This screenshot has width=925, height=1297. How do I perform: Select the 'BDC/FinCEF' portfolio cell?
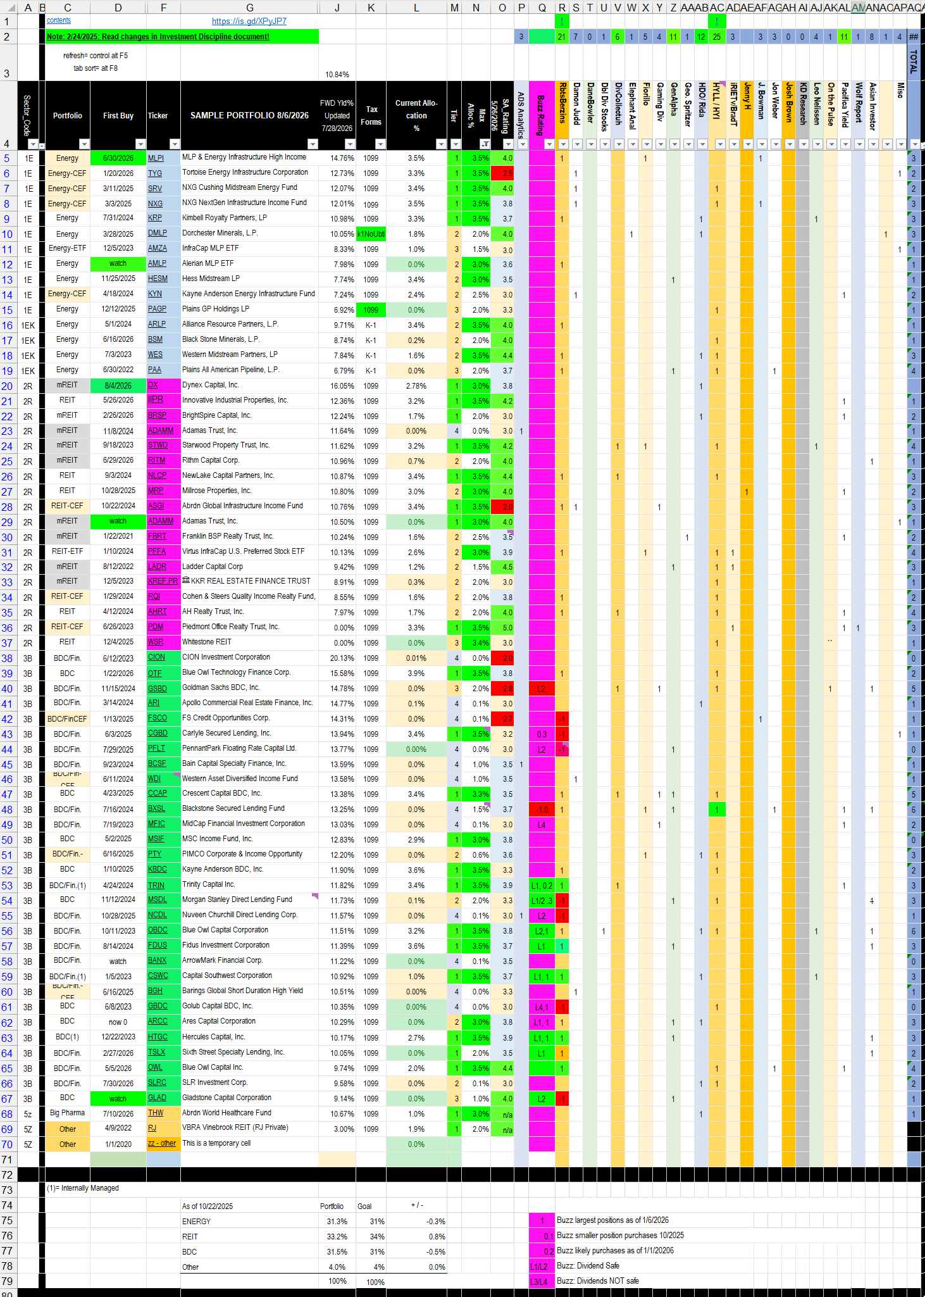pos(68,719)
